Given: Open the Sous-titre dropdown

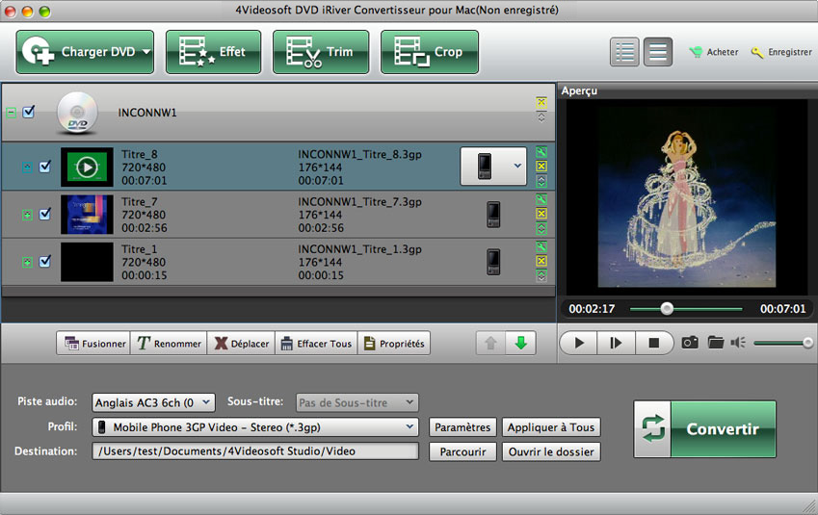Looking at the screenshot, I should tap(356, 402).
